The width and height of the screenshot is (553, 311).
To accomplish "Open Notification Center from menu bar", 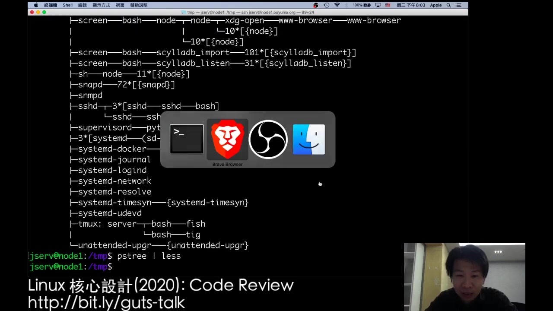I will coord(459,5).
